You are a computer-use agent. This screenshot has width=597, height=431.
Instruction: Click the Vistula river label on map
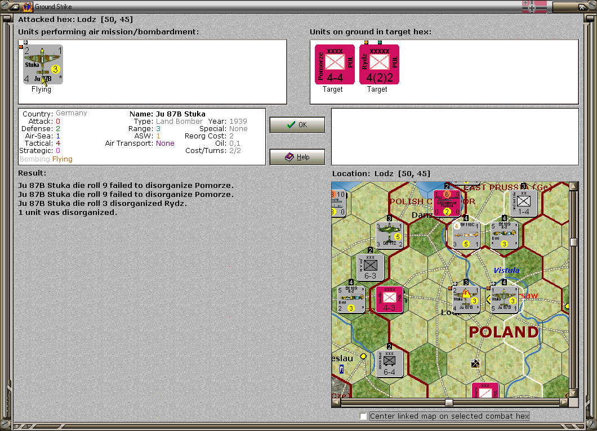(506, 271)
